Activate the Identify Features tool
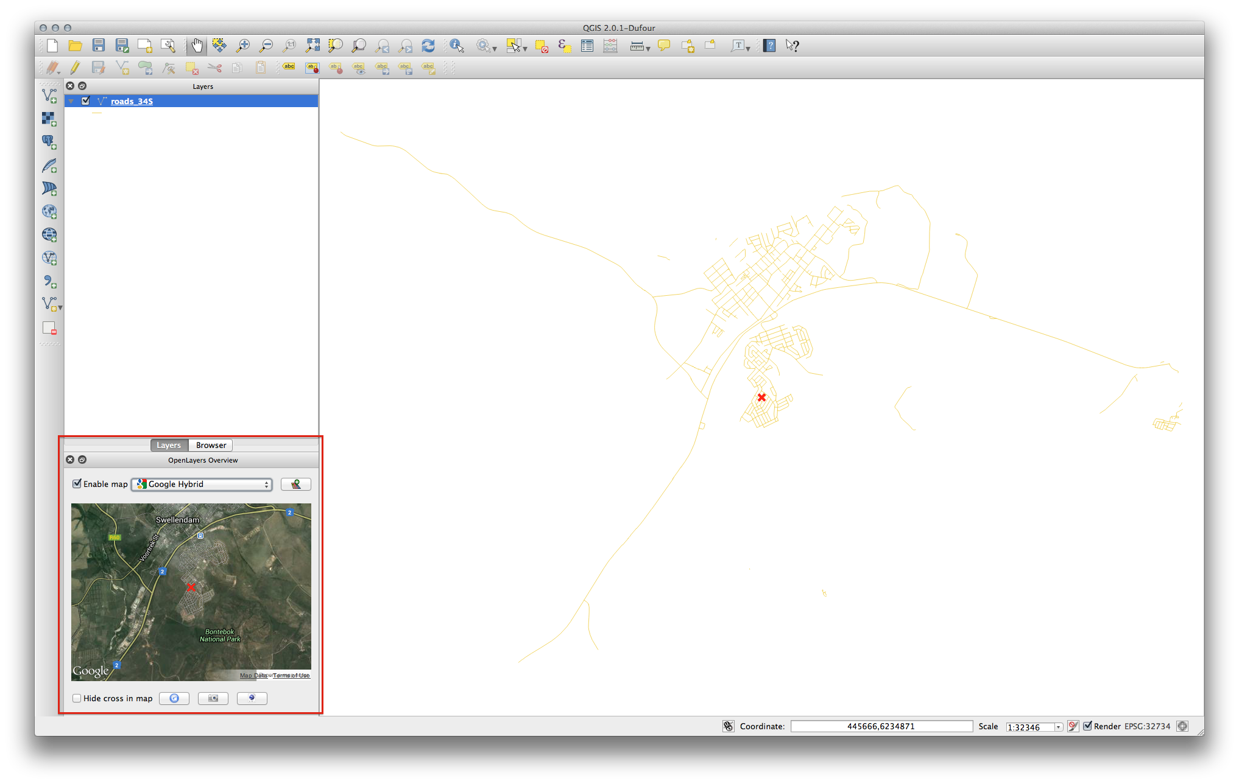This screenshot has height=784, width=1239. (x=456, y=45)
